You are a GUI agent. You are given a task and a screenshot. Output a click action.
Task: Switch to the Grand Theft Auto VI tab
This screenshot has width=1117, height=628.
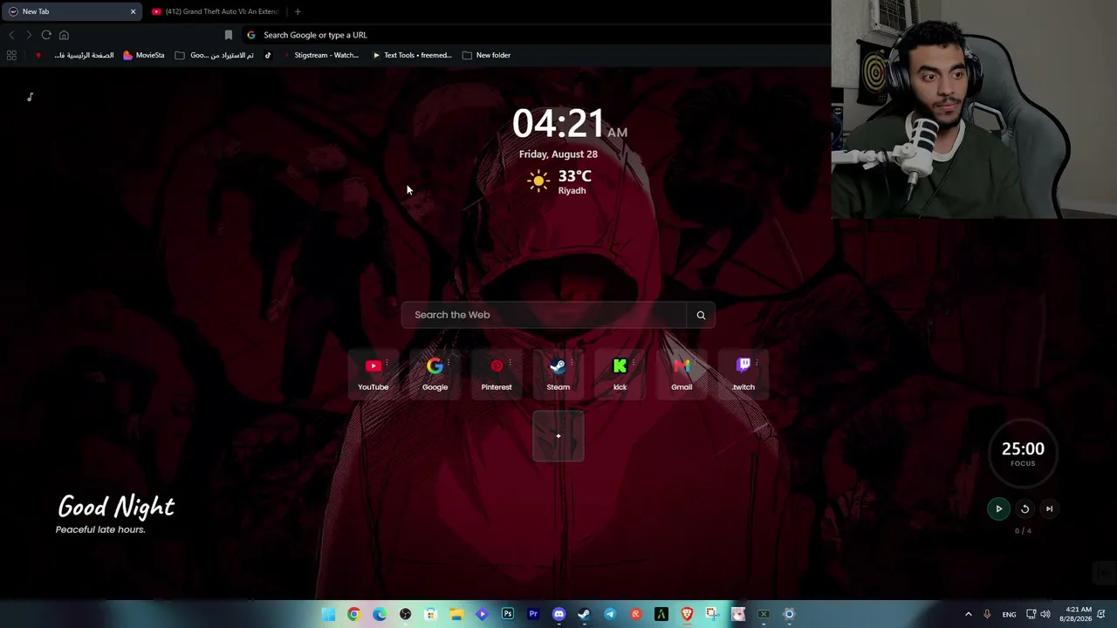pyautogui.click(x=216, y=11)
